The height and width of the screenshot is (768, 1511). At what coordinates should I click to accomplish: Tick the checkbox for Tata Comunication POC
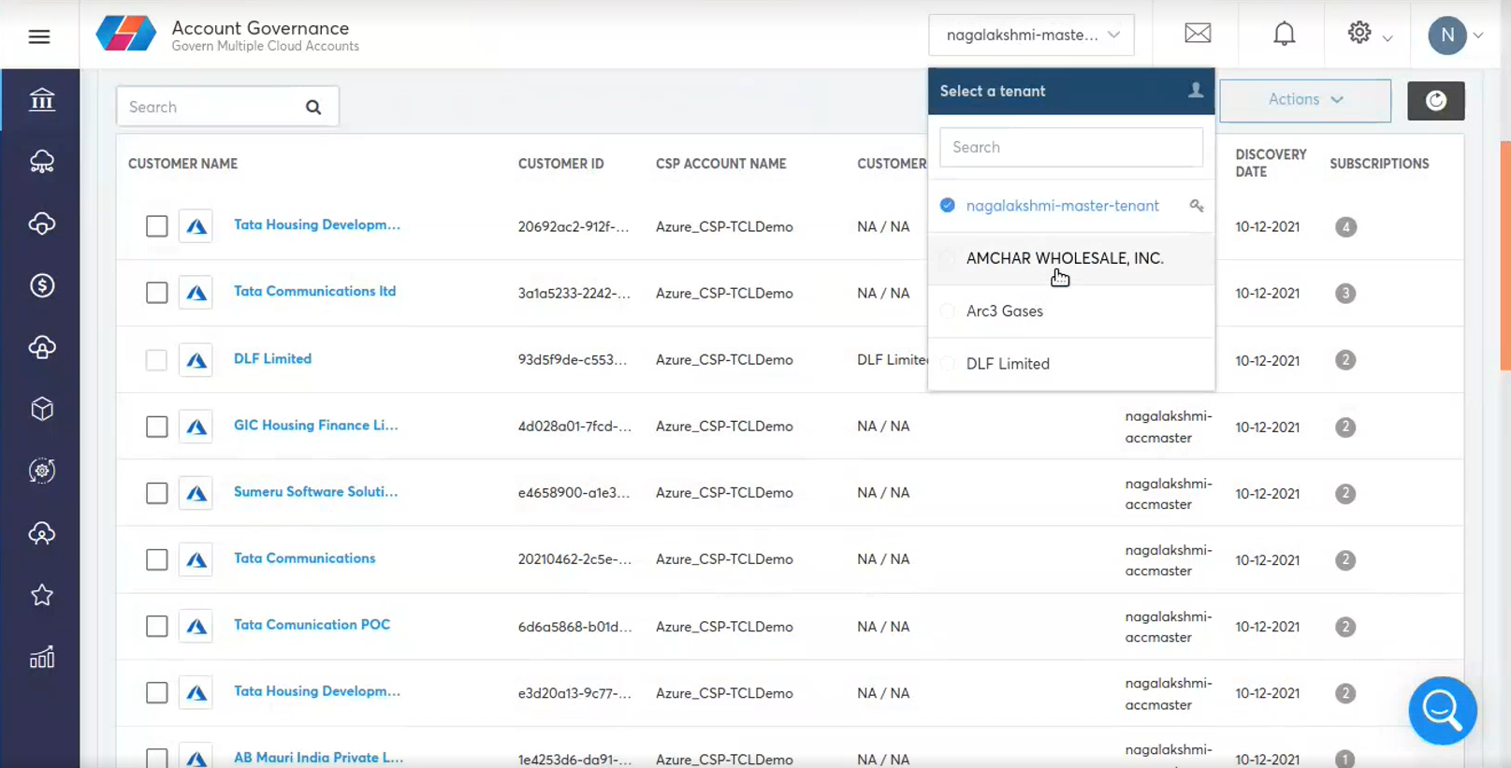coord(156,626)
